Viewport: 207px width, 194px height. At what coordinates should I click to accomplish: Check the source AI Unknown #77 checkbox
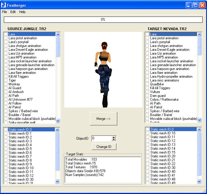pyautogui.click(x=6, y=100)
